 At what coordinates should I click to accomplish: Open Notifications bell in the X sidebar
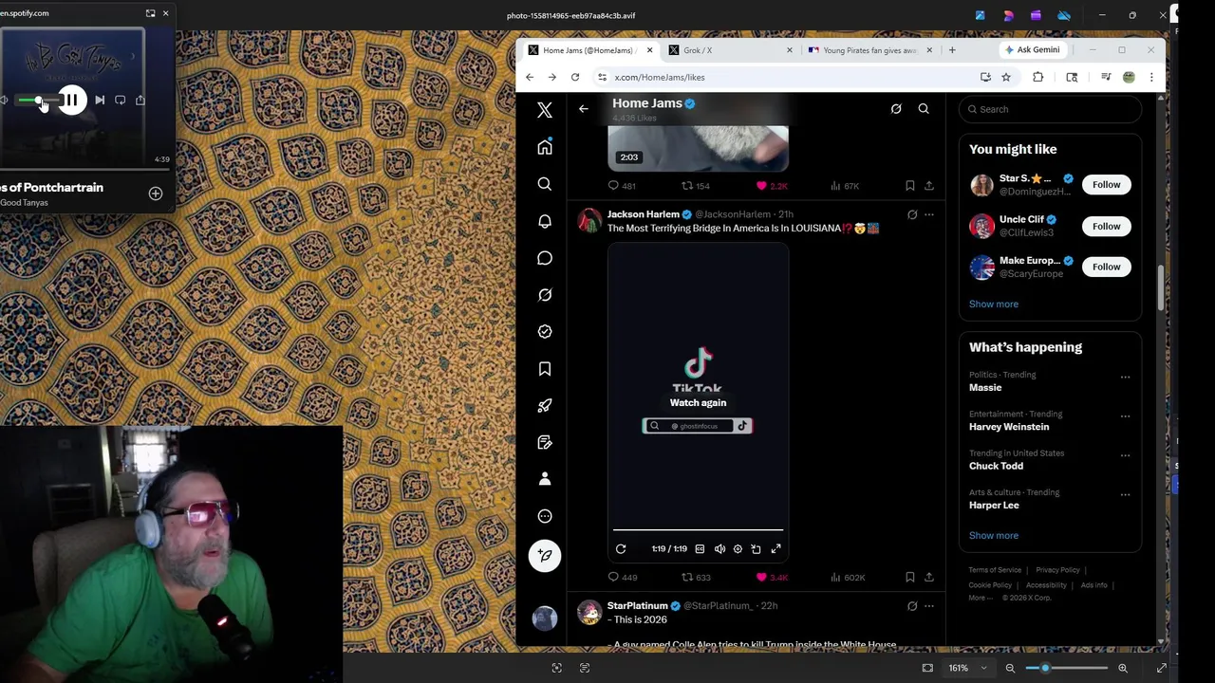tap(545, 221)
